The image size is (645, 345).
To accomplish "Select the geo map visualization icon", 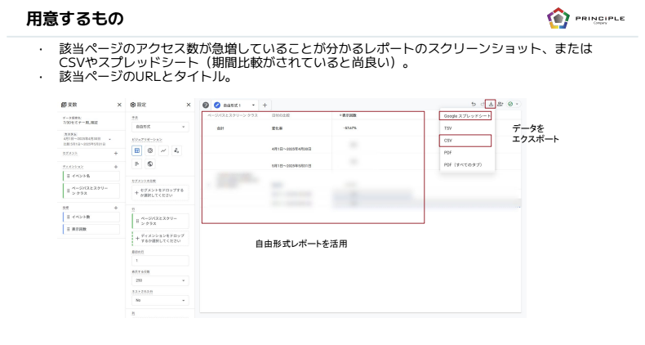I will tap(150, 164).
